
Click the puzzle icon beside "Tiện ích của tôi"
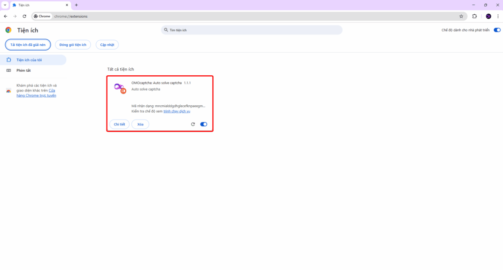(9, 60)
